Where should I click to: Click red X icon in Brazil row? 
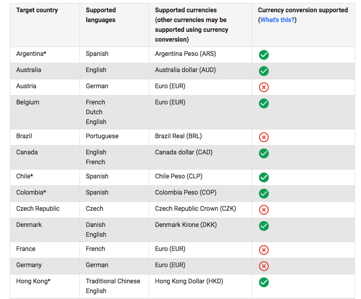264,137
